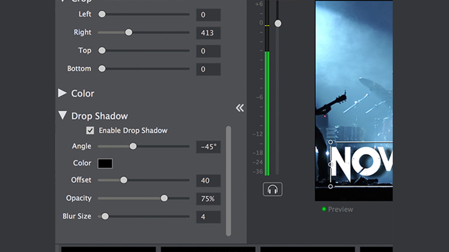Click the Drop Shadow section title
The height and width of the screenshot is (252, 449).
coord(99,116)
